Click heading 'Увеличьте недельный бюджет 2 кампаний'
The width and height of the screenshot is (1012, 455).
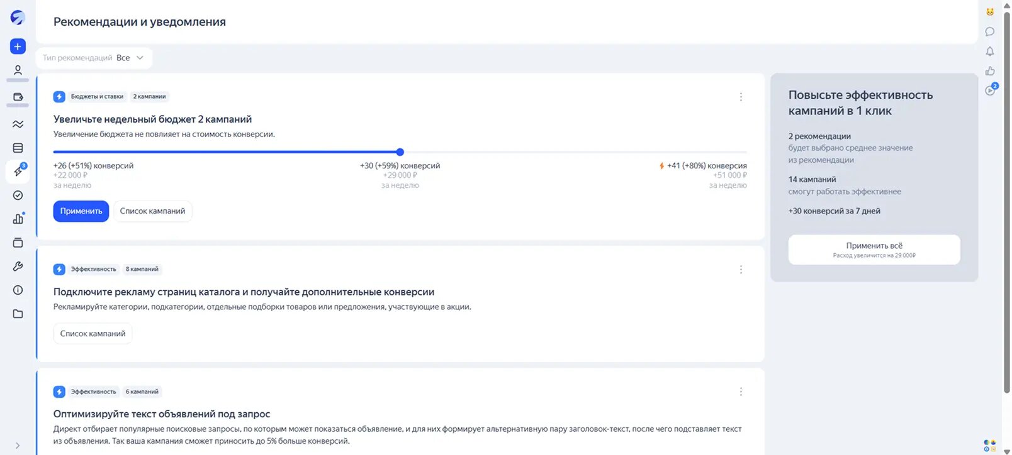point(152,119)
